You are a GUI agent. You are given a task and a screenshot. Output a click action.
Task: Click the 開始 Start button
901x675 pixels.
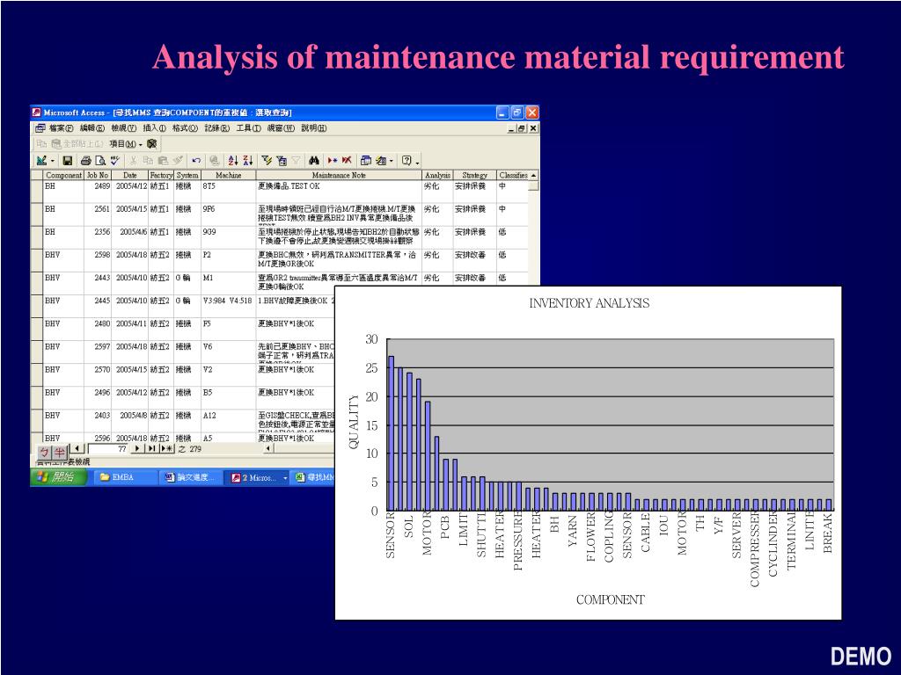click(57, 477)
